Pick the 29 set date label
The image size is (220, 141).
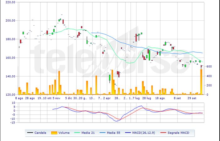click(x=191, y=98)
